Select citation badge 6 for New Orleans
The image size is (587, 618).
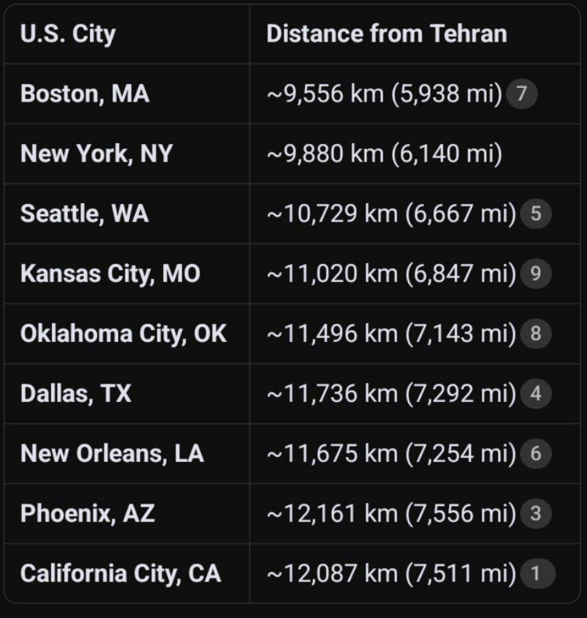[x=536, y=454]
